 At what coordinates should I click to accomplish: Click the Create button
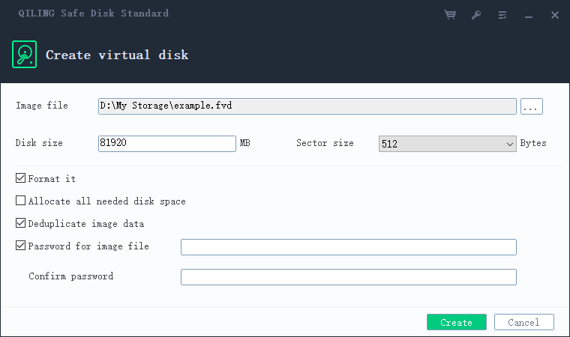point(457,322)
